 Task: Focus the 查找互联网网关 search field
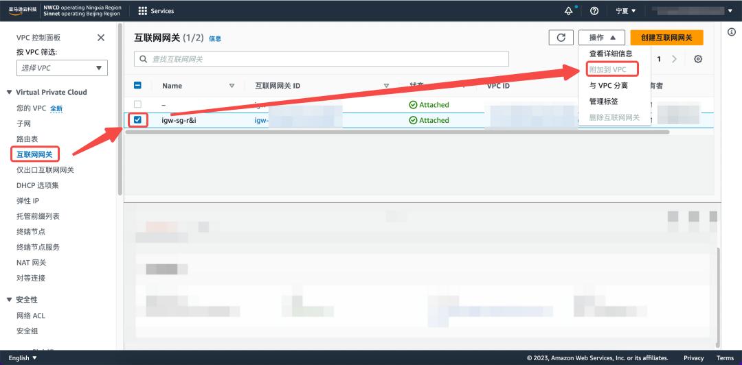tap(322, 59)
